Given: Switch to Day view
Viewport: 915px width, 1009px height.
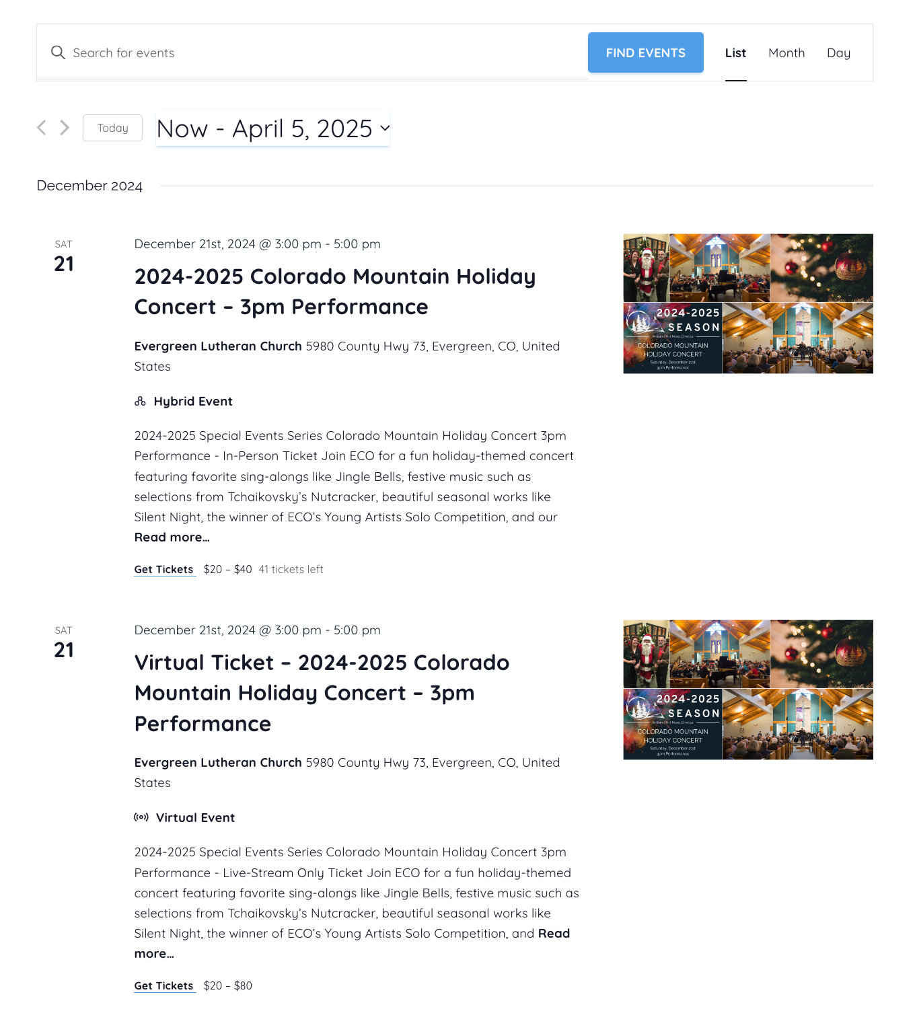Looking at the screenshot, I should tap(838, 53).
